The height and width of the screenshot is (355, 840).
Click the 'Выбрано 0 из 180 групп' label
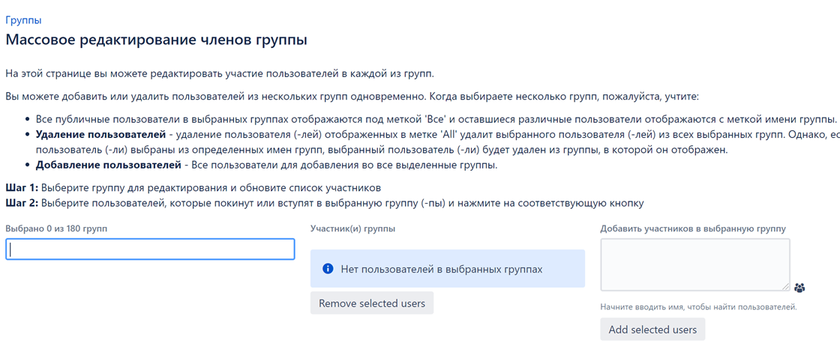coord(56,228)
